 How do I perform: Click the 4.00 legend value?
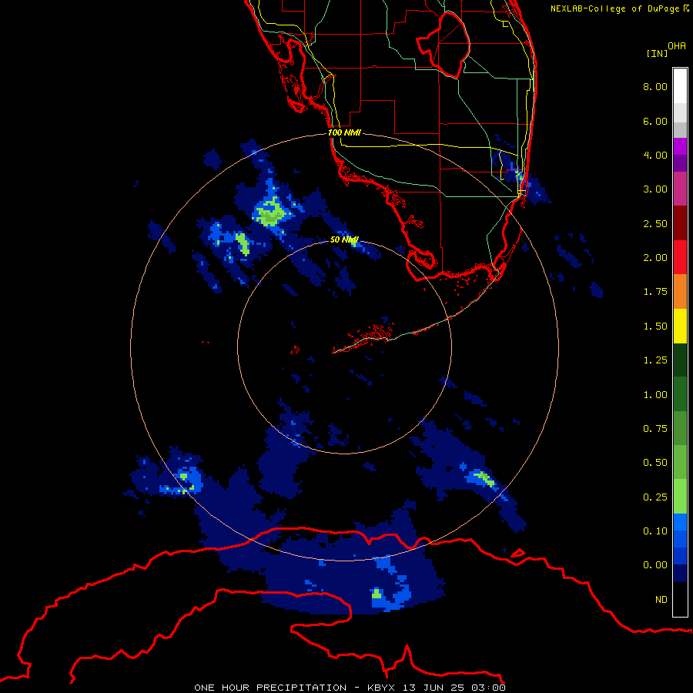click(655, 155)
